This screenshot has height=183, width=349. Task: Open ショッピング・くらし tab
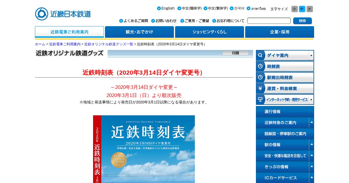209,32
